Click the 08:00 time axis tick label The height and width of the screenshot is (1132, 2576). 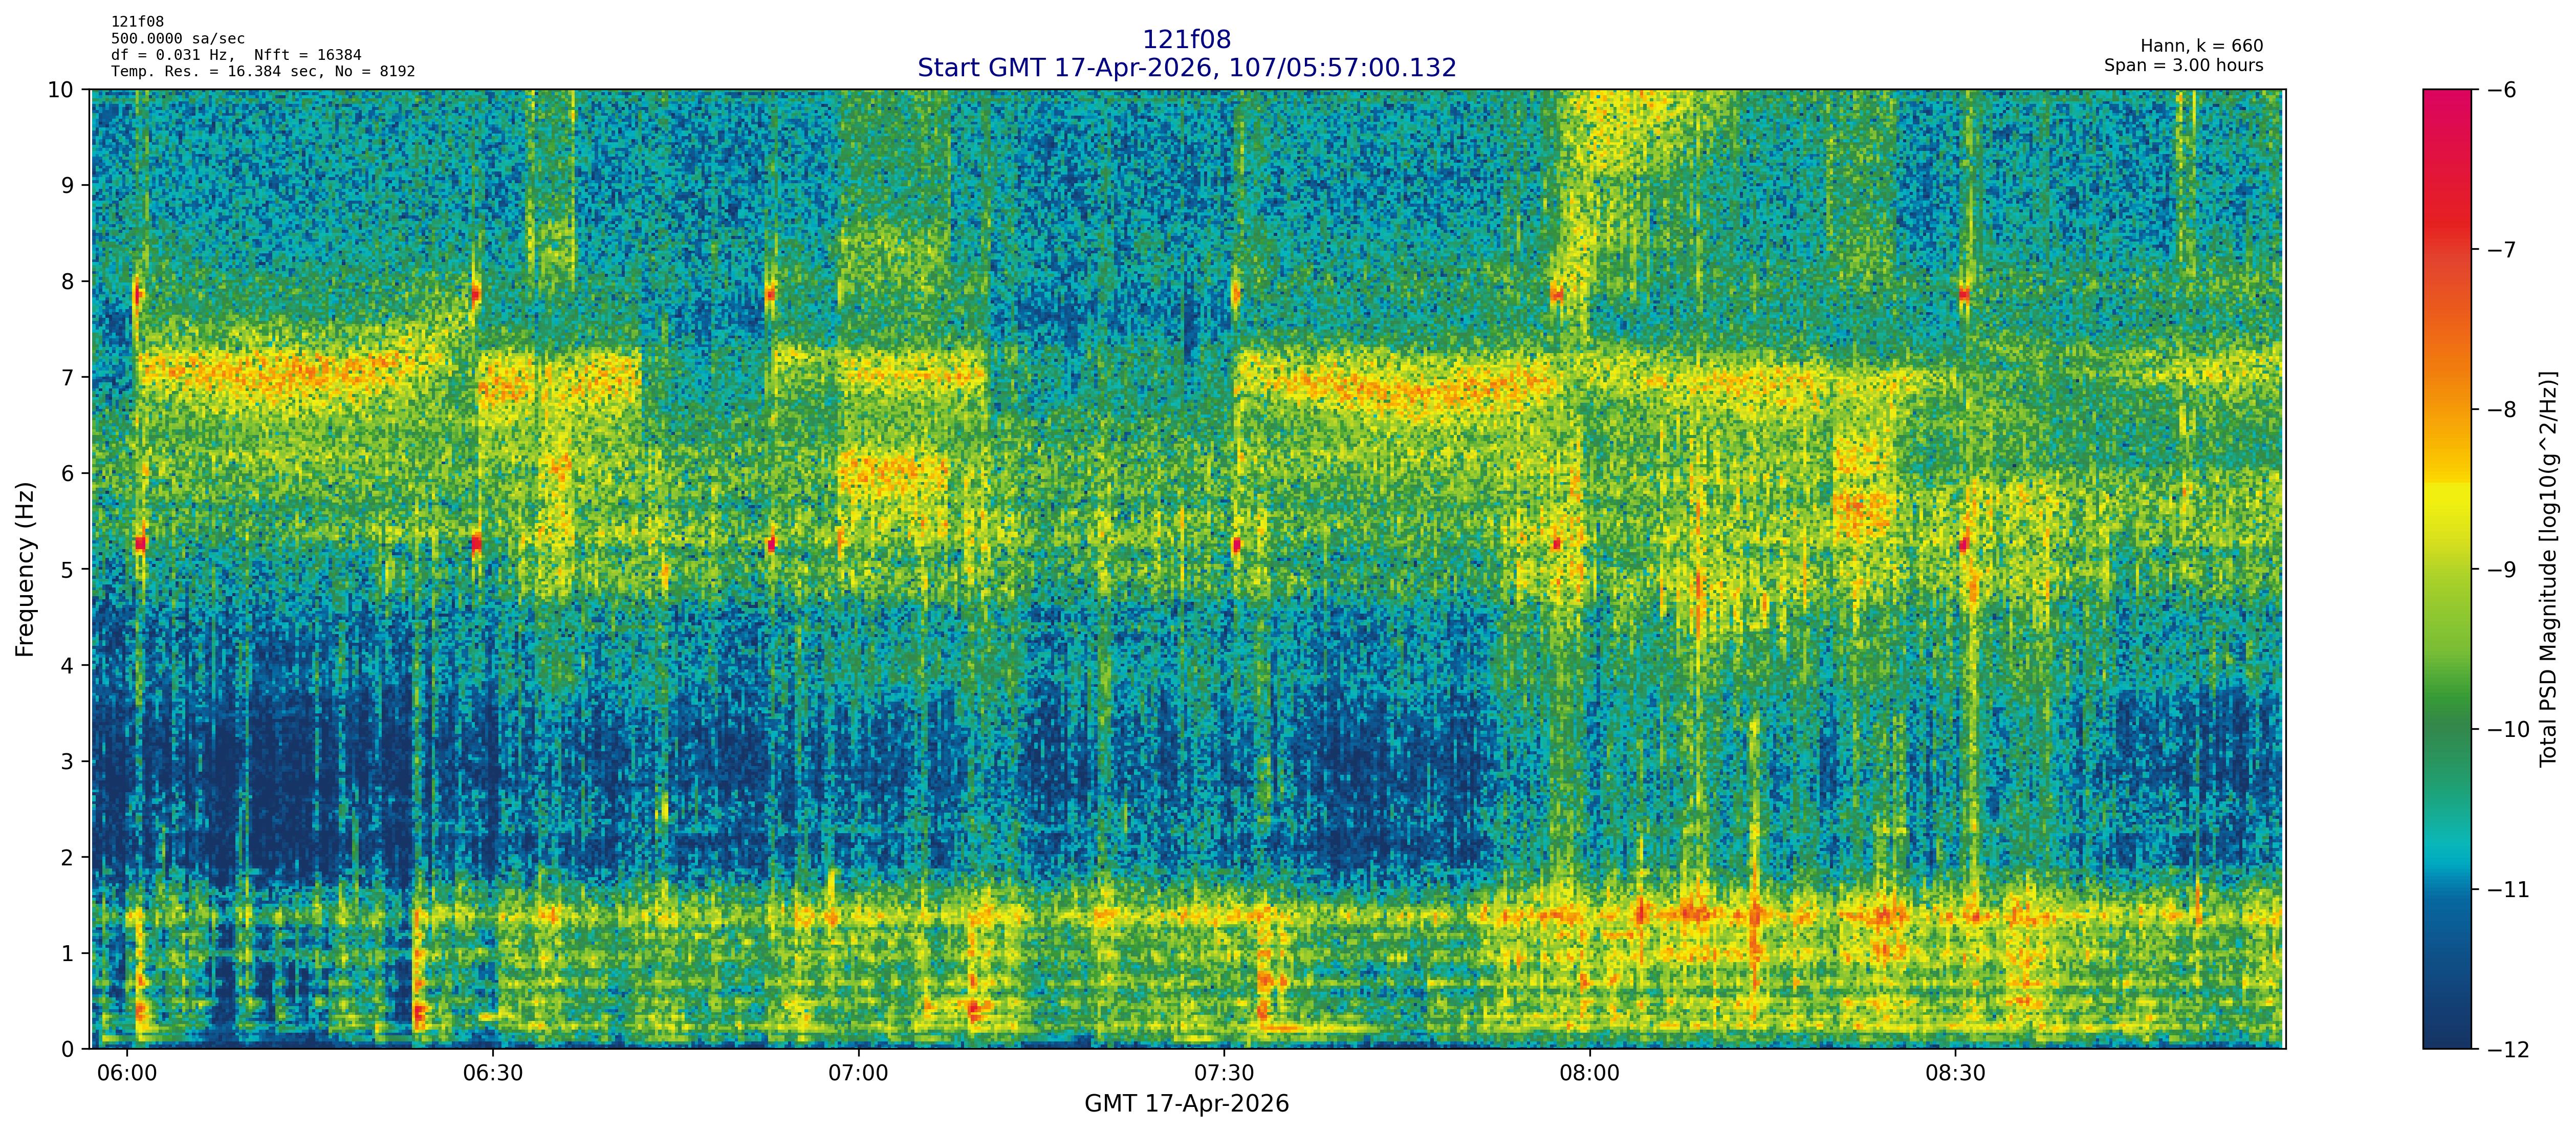pos(1589,1074)
